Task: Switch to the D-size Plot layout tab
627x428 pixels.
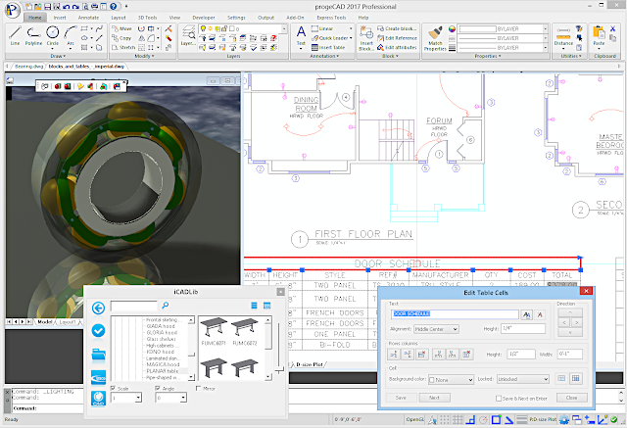Action: coord(310,364)
